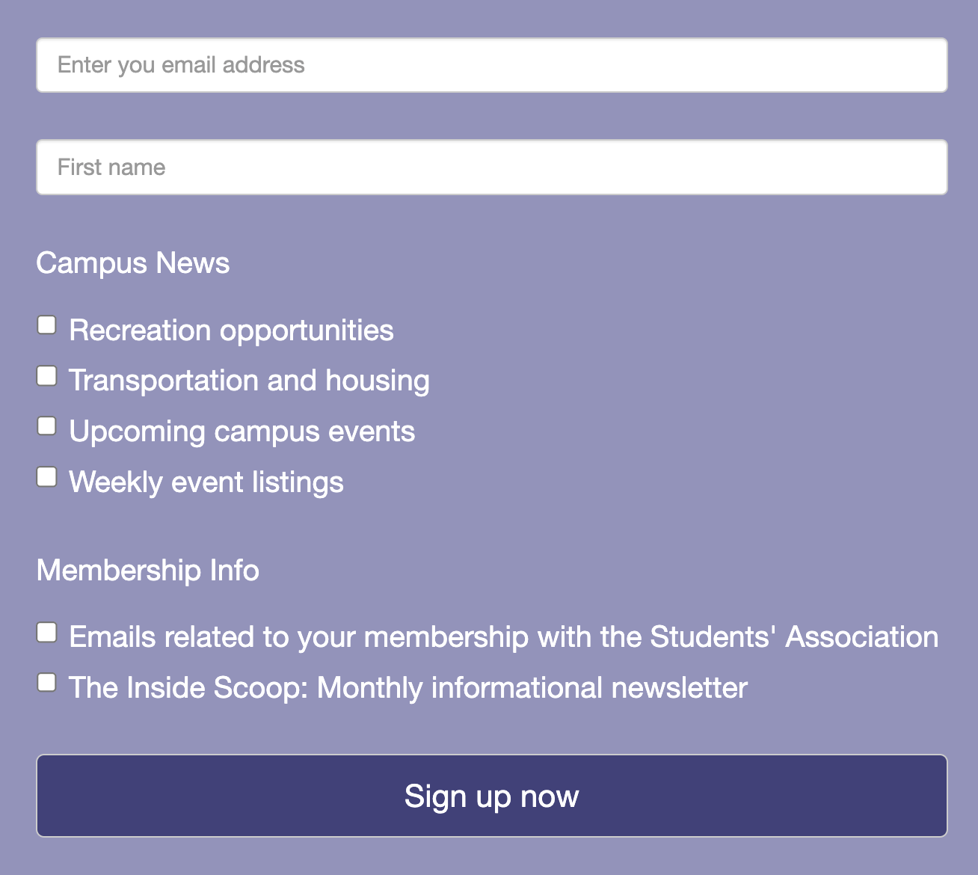Viewport: 978px width, 875px height.
Task: Click the "Enter you email address" placeholder
Action: point(181,66)
